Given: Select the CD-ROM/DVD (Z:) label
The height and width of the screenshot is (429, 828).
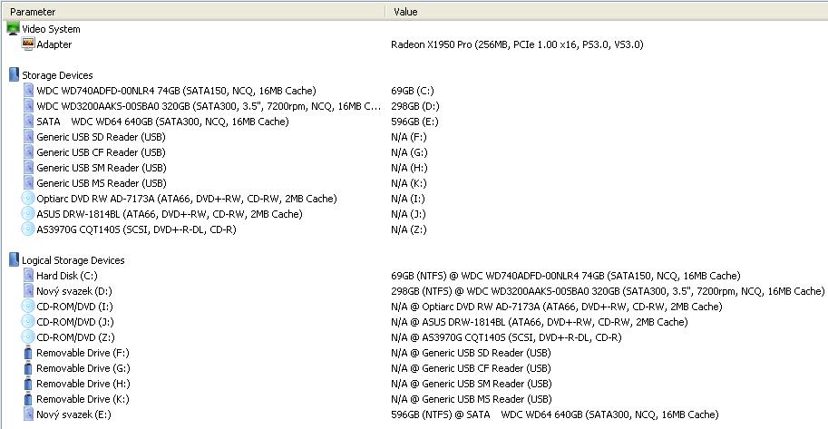Looking at the screenshot, I should click(x=75, y=337).
